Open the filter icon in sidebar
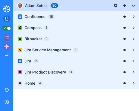Screen dimensions: 139x111 (x=7, y=56)
